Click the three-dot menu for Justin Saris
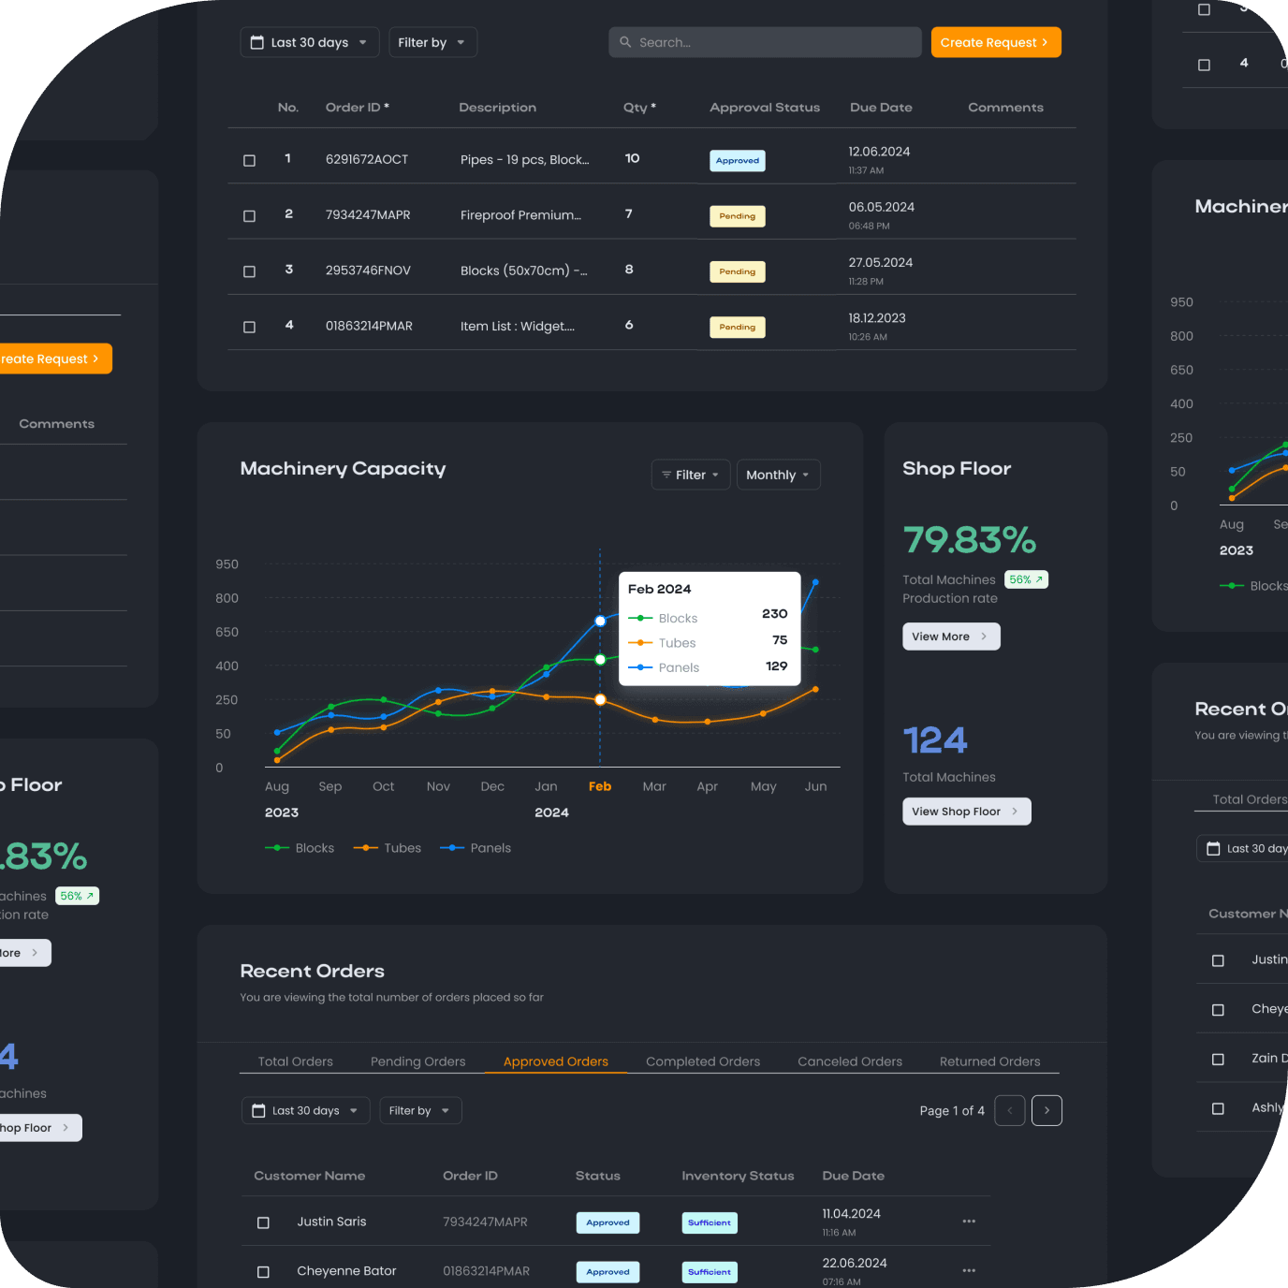1288x1288 pixels. click(969, 1221)
